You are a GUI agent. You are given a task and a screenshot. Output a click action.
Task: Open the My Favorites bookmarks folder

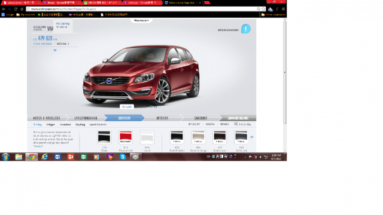point(26,14)
